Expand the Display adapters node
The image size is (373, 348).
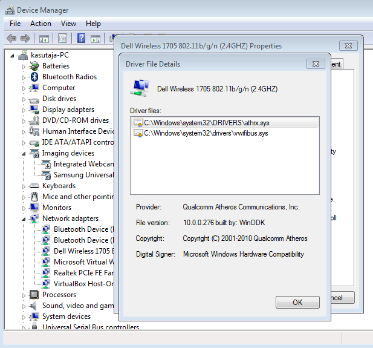point(24,110)
